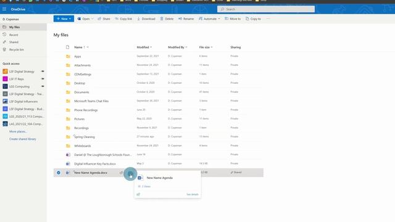Open the Whiteboards folder
Viewport: 395px width, 222px height.
pos(82,146)
